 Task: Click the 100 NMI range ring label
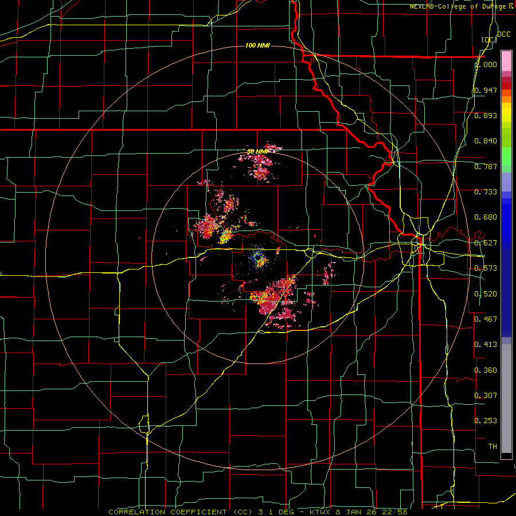click(257, 45)
